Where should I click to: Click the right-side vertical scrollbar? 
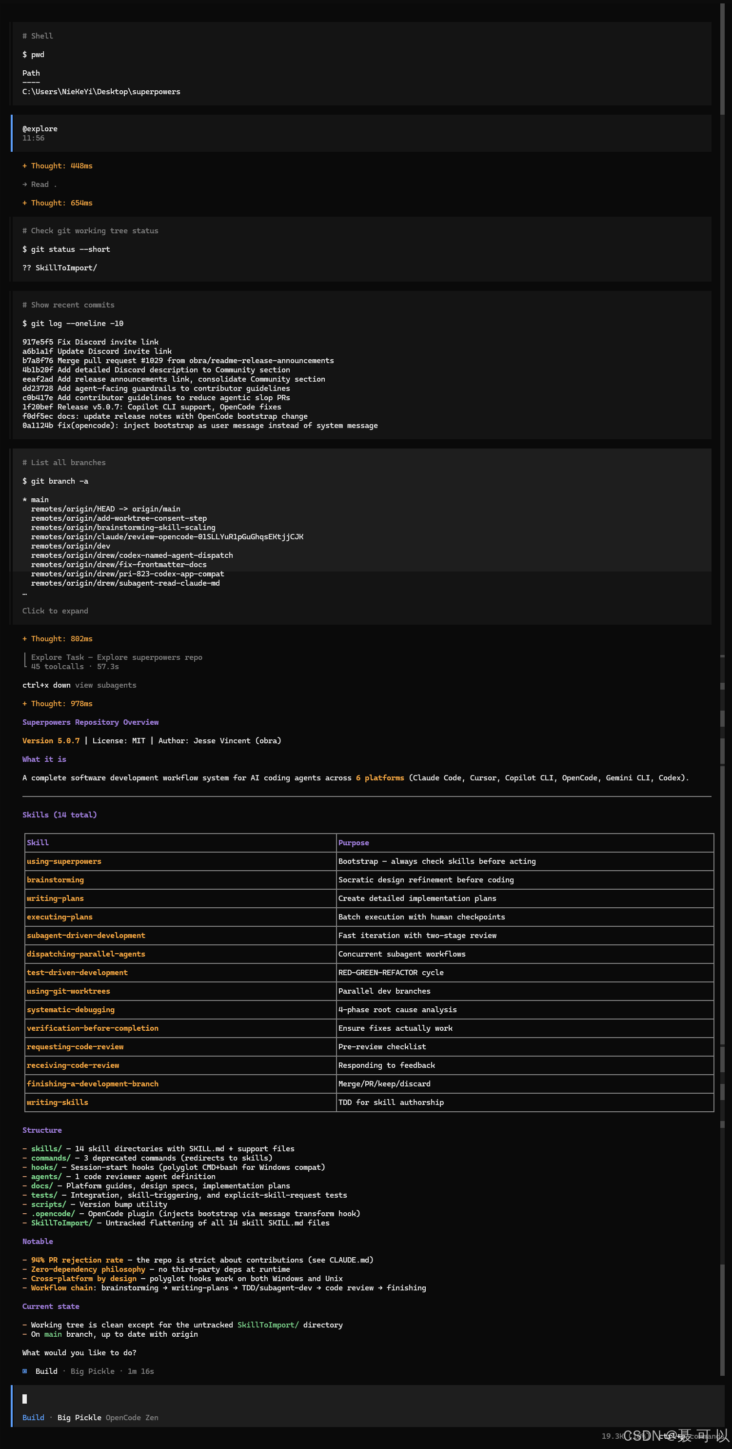[722, 689]
